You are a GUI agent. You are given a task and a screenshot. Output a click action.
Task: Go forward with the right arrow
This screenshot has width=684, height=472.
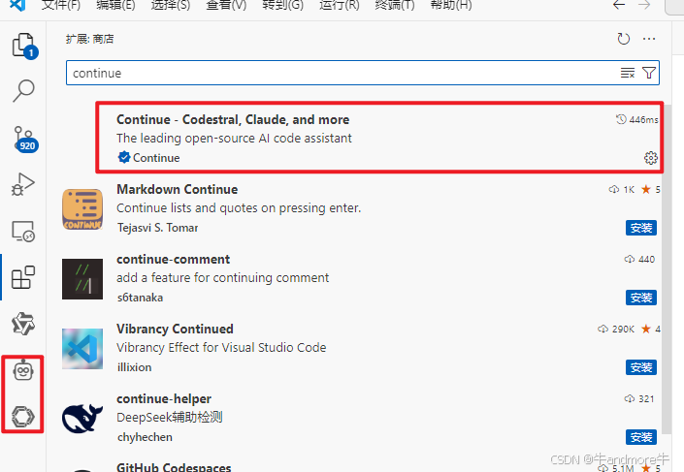(x=644, y=5)
